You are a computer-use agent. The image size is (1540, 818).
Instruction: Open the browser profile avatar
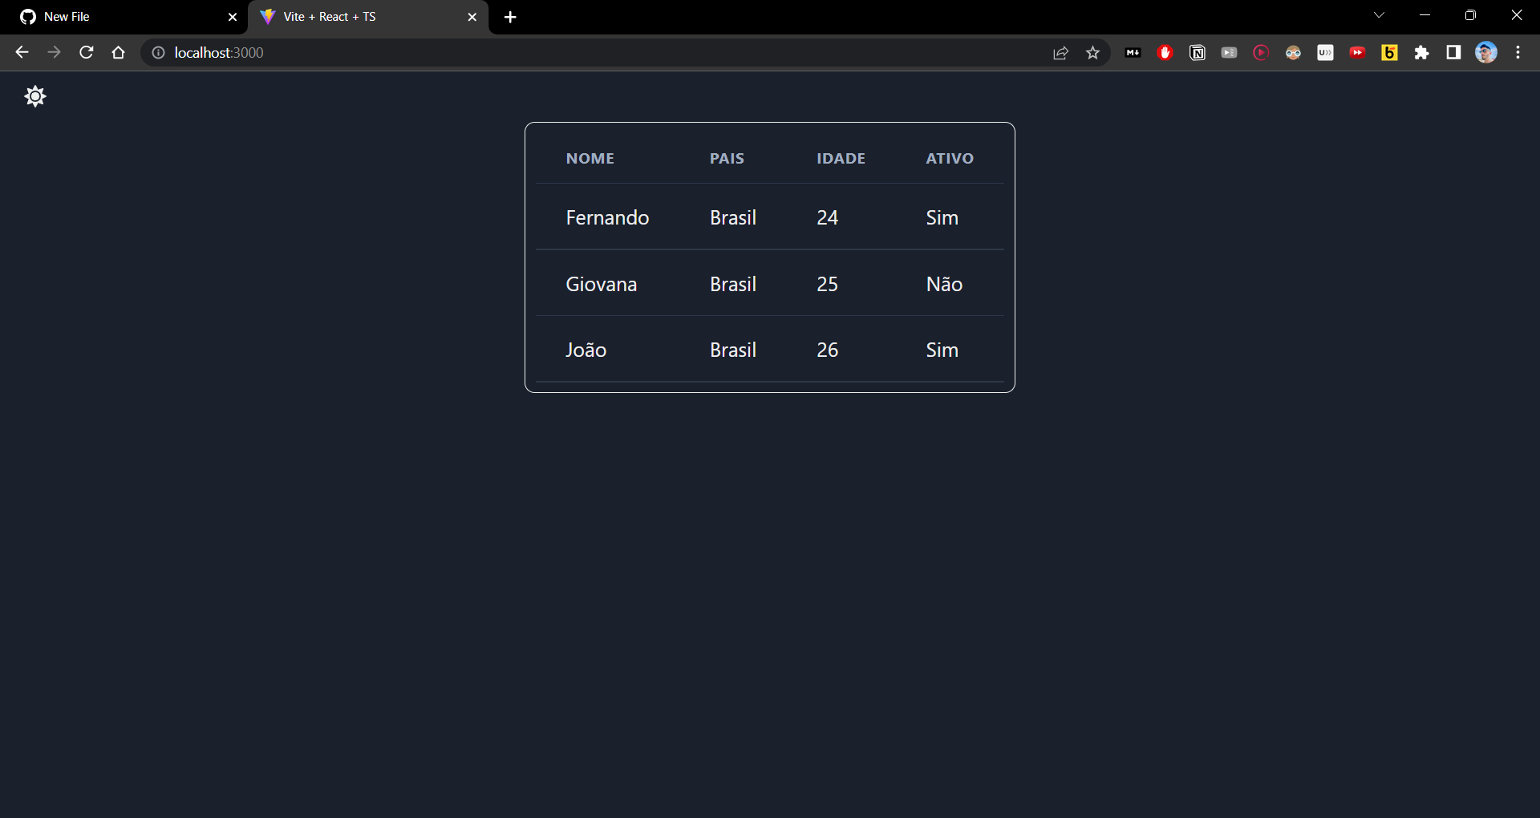tap(1486, 52)
